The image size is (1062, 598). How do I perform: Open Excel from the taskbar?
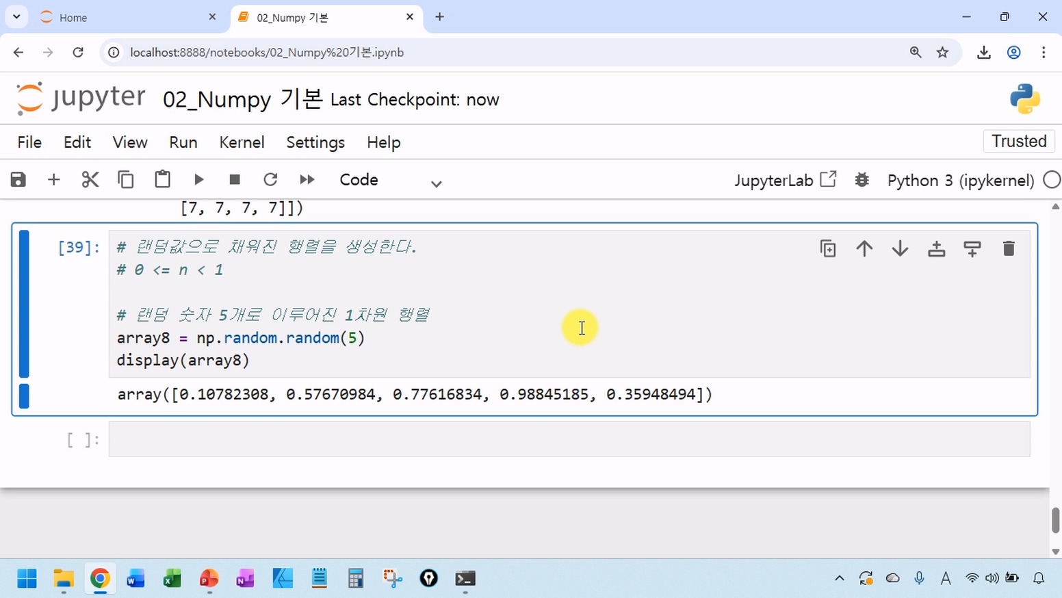pyautogui.click(x=172, y=579)
